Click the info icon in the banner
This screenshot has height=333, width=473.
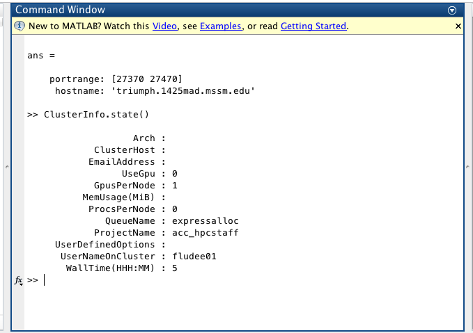(x=20, y=26)
